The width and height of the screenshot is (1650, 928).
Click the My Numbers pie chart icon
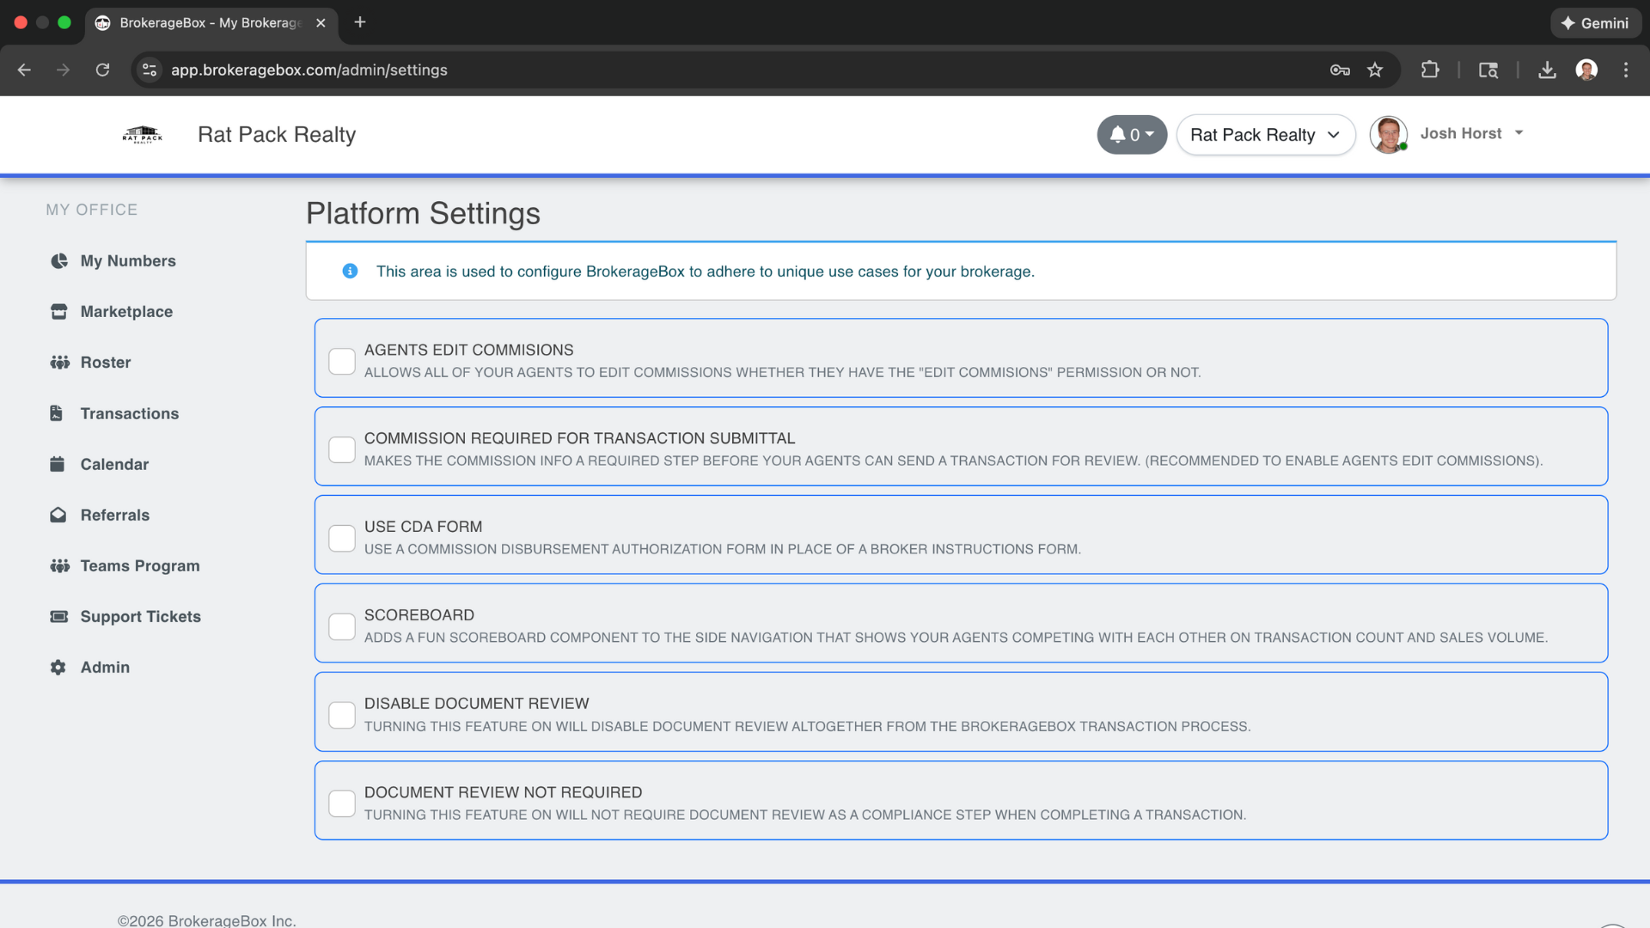(x=58, y=261)
